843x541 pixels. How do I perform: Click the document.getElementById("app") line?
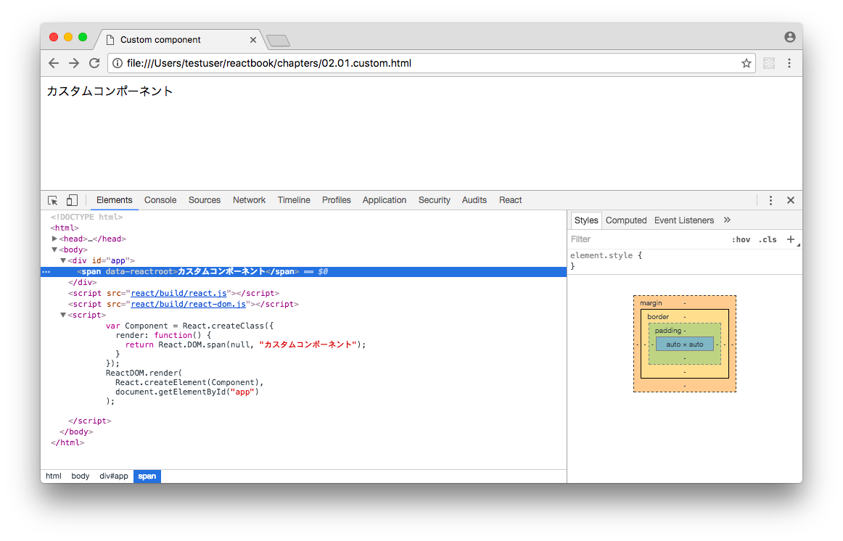(x=187, y=392)
